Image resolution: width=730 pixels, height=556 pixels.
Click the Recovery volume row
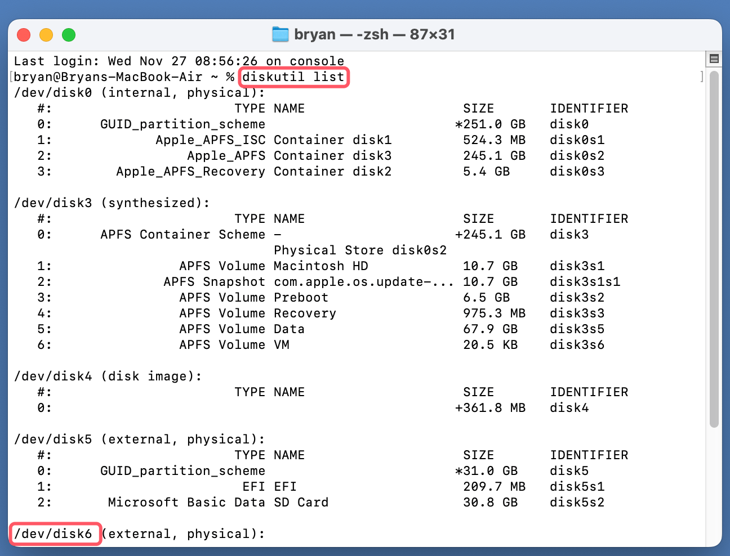tap(305, 313)
